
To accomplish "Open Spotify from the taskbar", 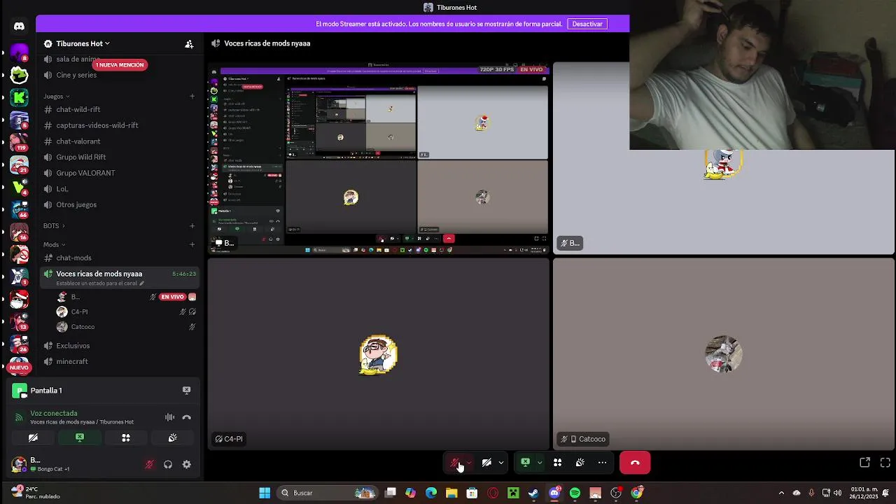I will coord(575,493).
